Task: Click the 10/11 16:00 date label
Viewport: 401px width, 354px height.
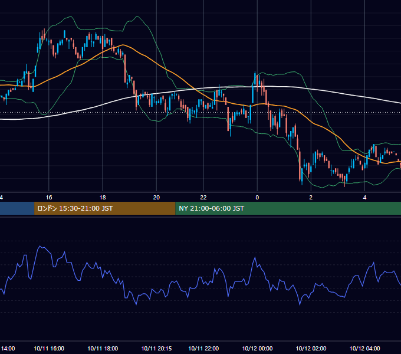Action: point(49,348)
